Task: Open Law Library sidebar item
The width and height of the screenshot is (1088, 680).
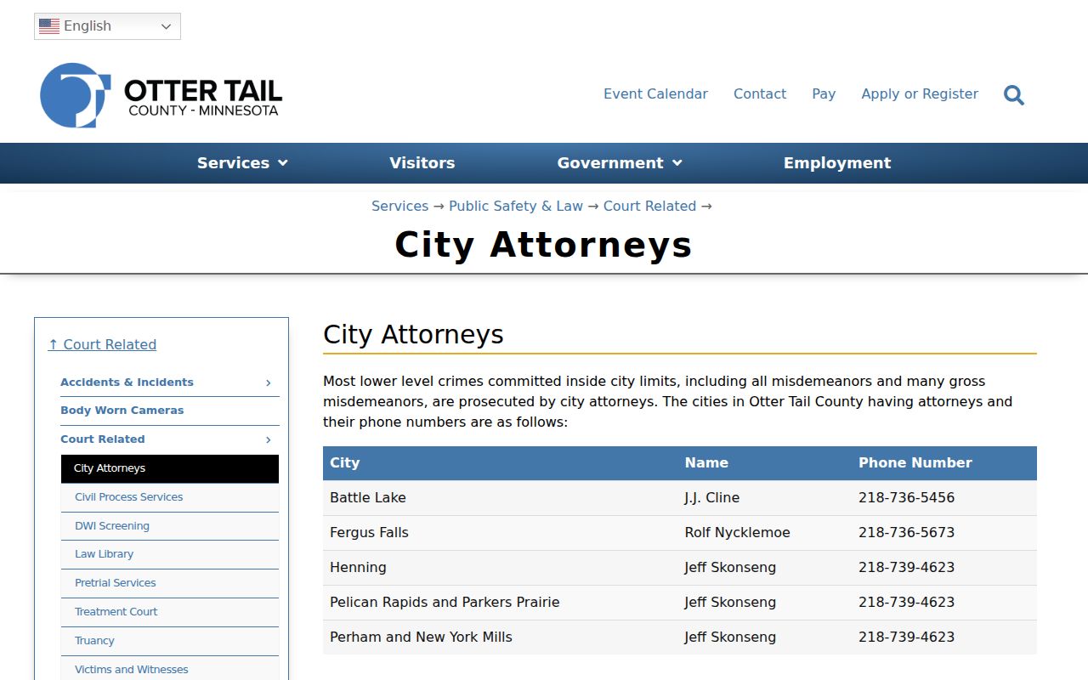Action: click(x=170, y=554)
